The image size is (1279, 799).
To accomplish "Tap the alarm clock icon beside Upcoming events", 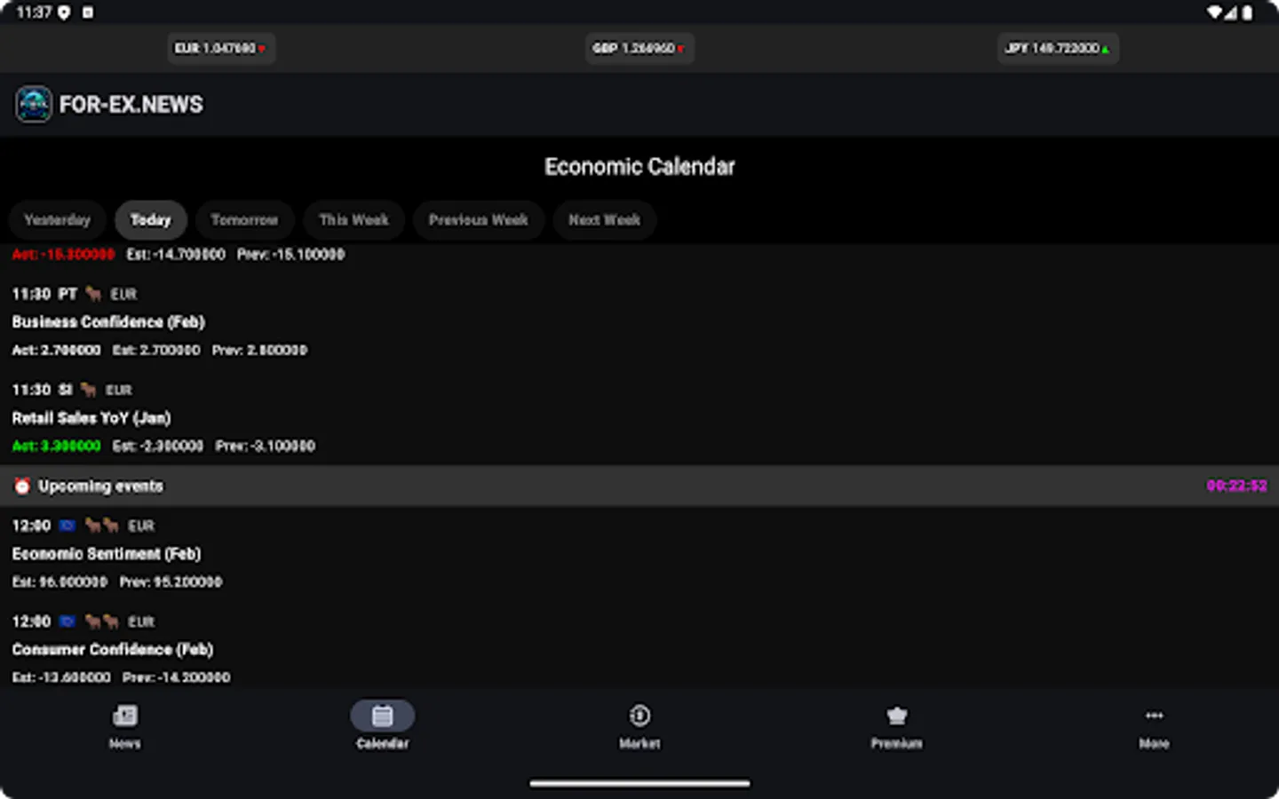I will [20, 486].
